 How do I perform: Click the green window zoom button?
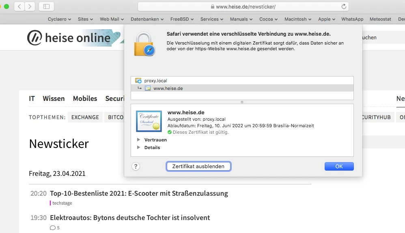pos(6,6)
